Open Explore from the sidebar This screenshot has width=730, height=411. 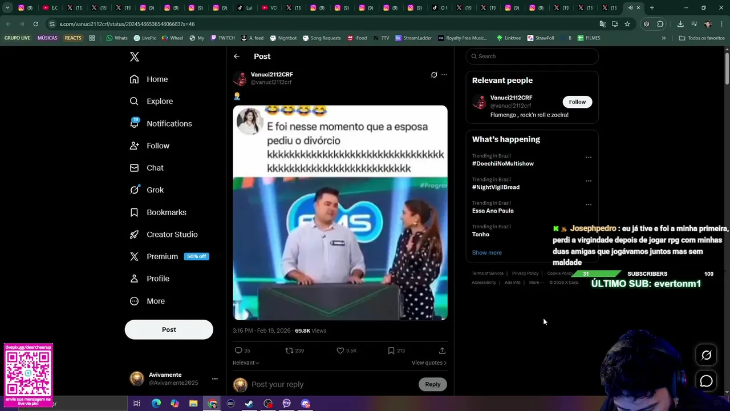coord(151,102)
